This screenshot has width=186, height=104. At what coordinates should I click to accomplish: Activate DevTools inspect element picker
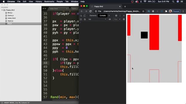tap(81, 16)
